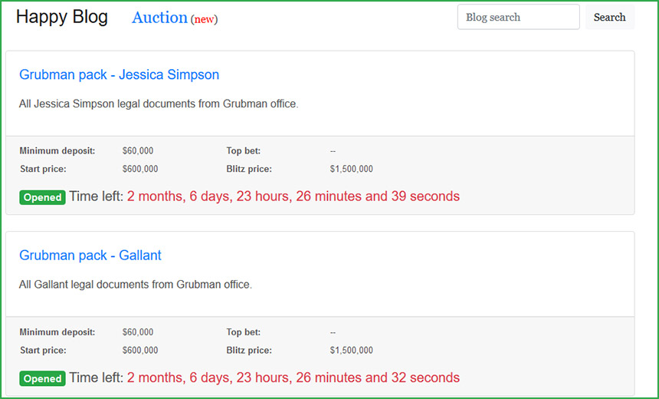Viewport: 659px width, 399px height.
Task: Select Minimum deposit $60,000 in Gallant card
Action: coord(138,332)
